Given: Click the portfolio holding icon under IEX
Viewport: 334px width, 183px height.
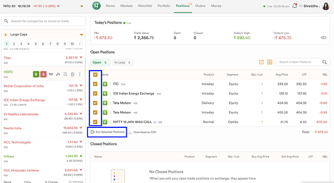Looking at the screenshot, I should (x=11, y=105).
